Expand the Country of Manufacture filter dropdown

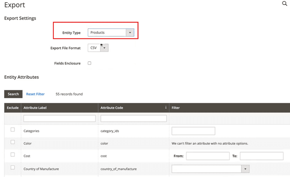211,169
